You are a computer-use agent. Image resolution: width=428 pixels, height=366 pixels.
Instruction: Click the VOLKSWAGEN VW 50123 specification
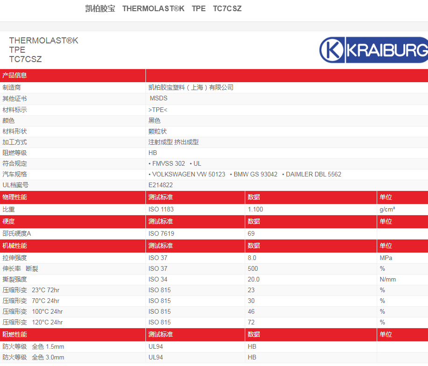tap(188, 175)
